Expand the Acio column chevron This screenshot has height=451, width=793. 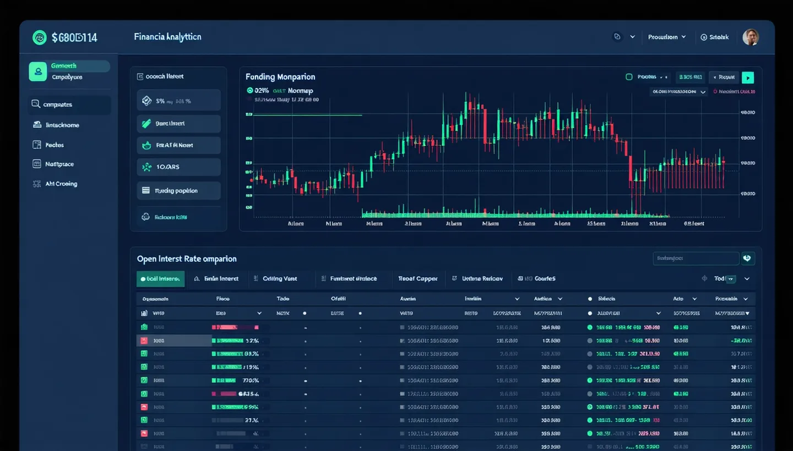point(694,299)
